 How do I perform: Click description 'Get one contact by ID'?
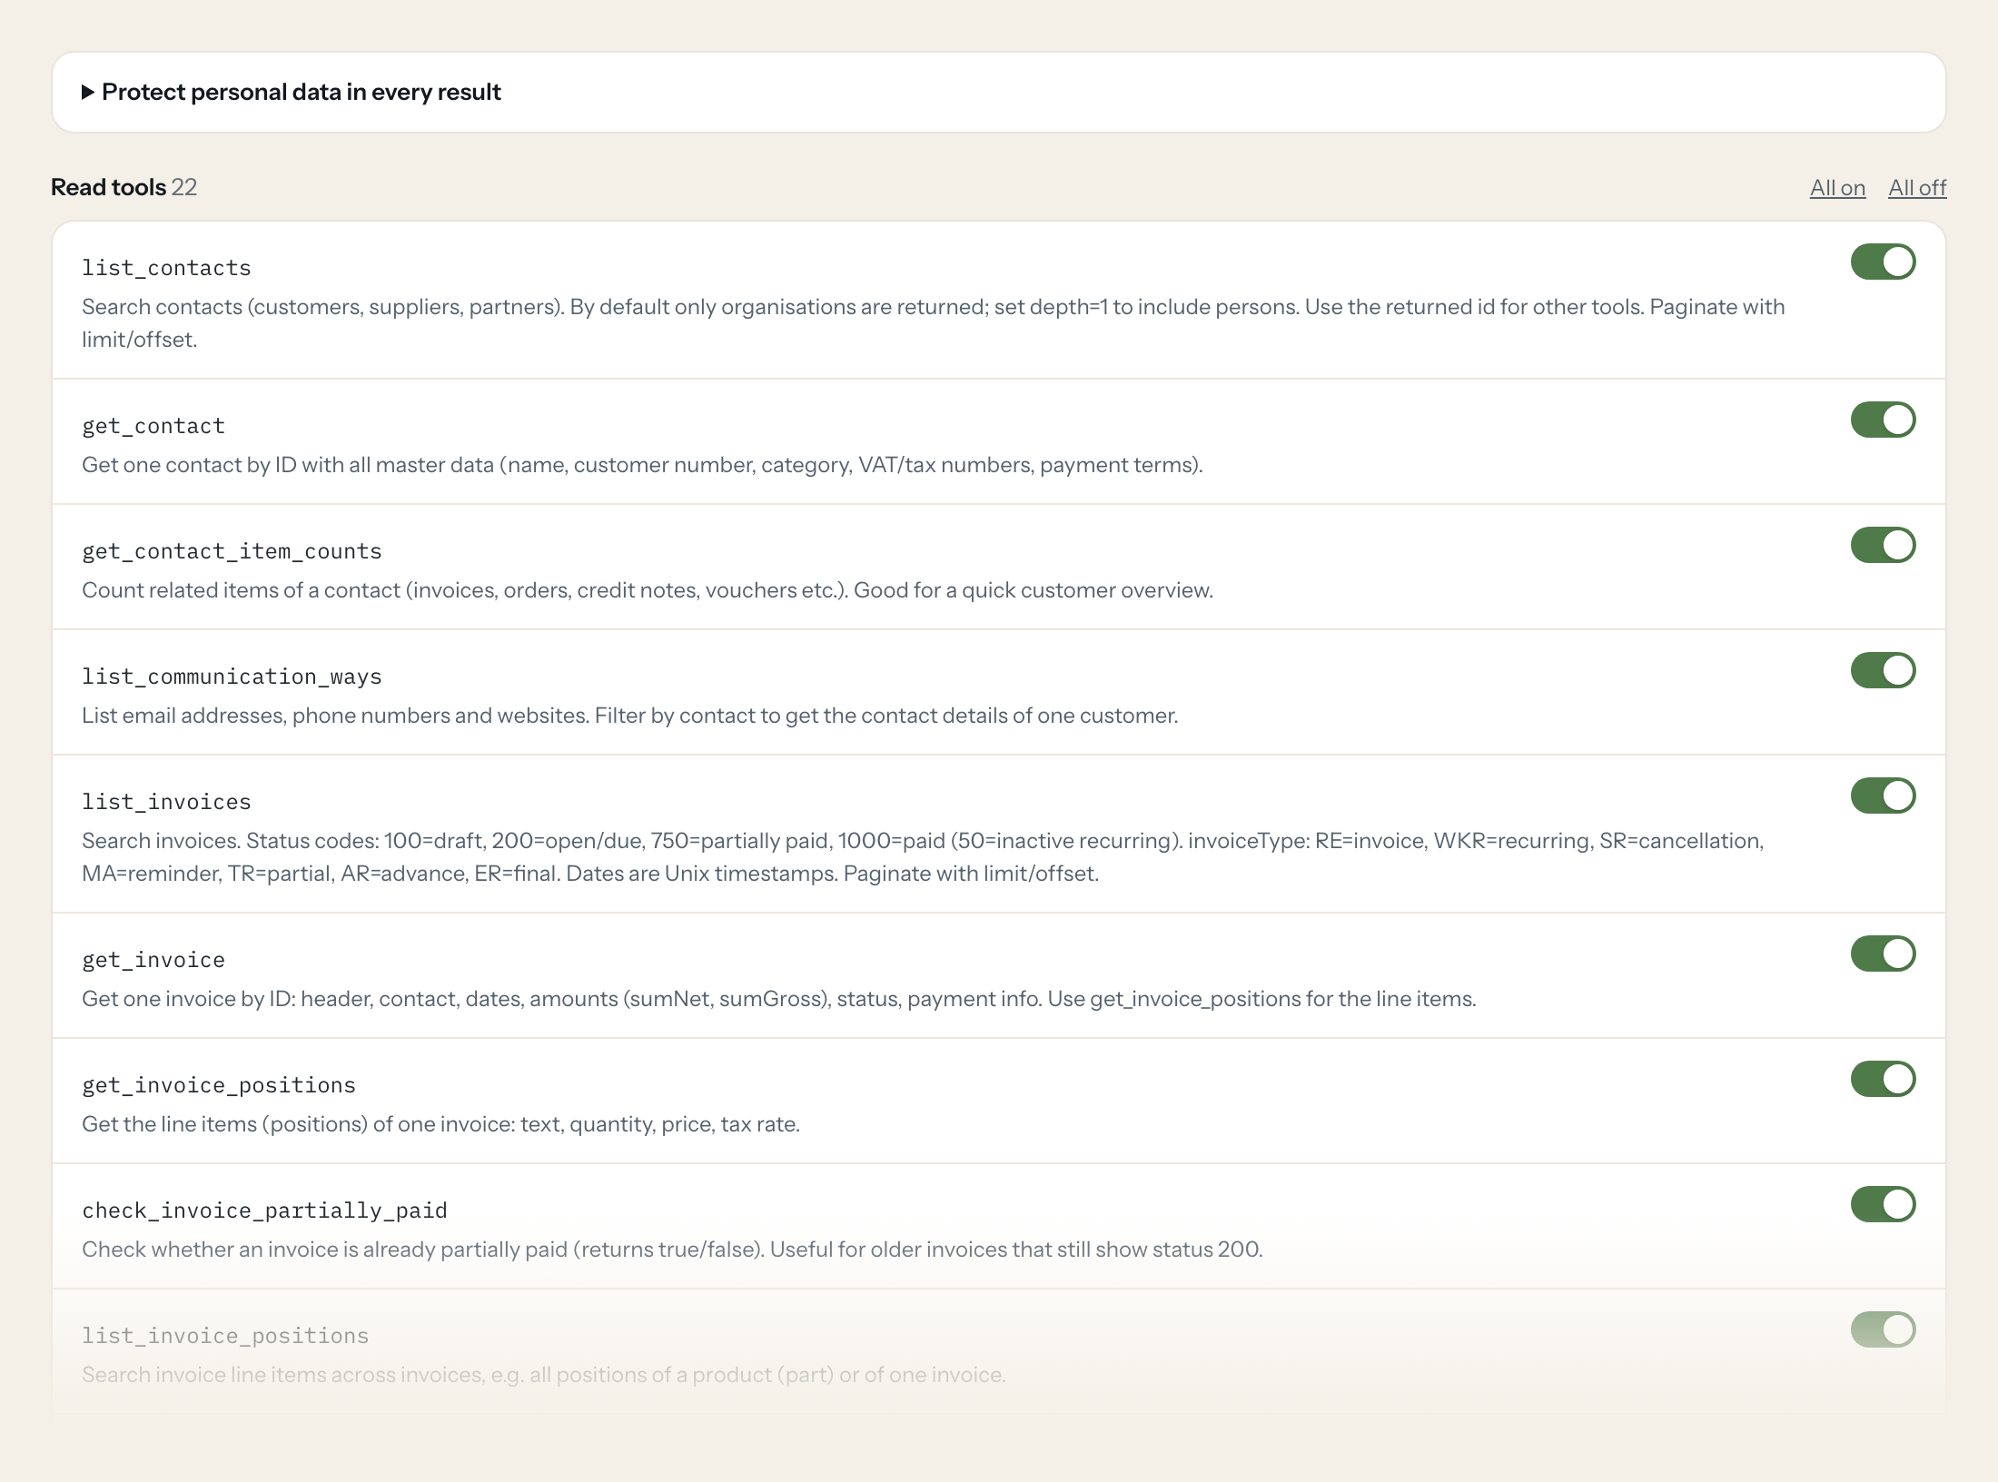642,465
